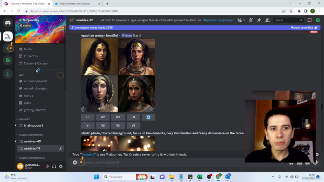
Task: Open pinned messages pin icon
Action: click(x=259, y=20)
